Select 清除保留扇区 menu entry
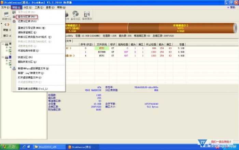 [x=27, y=32]
